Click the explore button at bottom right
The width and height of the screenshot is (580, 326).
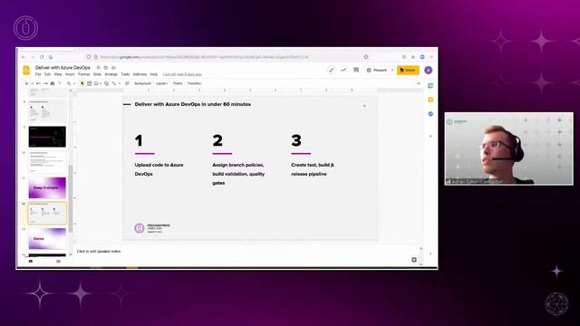[x=414, y=260]
